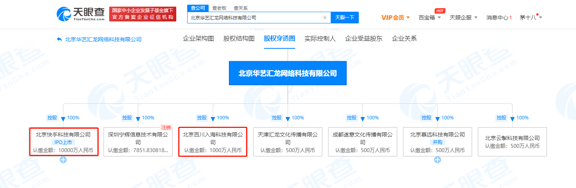This screenshot has height=188, width=576.
Task: Switch to the 企业受益股东 tab
Action: 364,39
